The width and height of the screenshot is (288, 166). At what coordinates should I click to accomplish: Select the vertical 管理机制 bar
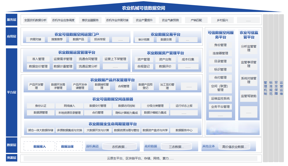tap(265, 88)
